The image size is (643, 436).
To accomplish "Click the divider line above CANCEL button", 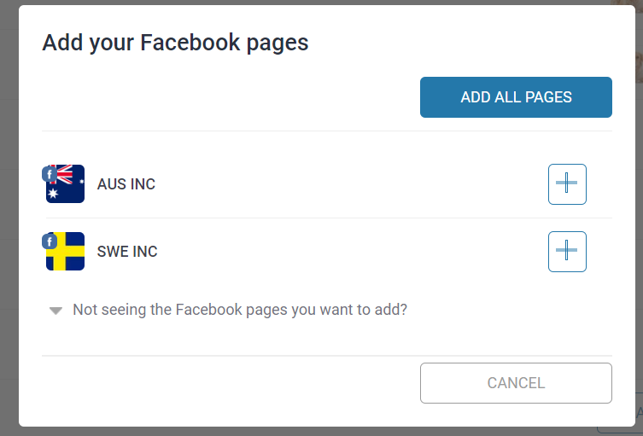I will point(327,356).
